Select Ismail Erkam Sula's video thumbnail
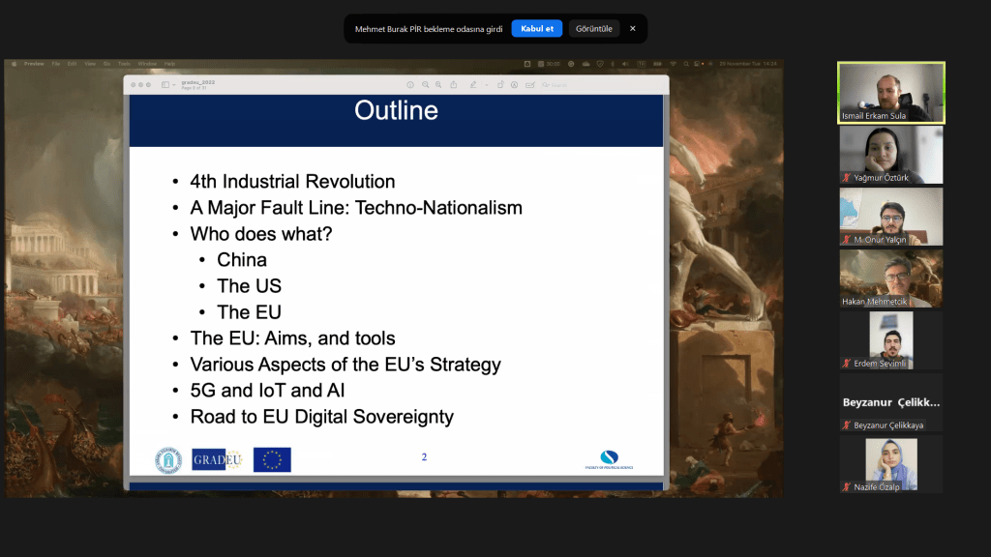Screen dimensions: 991x557 click(x=890, y=93)
